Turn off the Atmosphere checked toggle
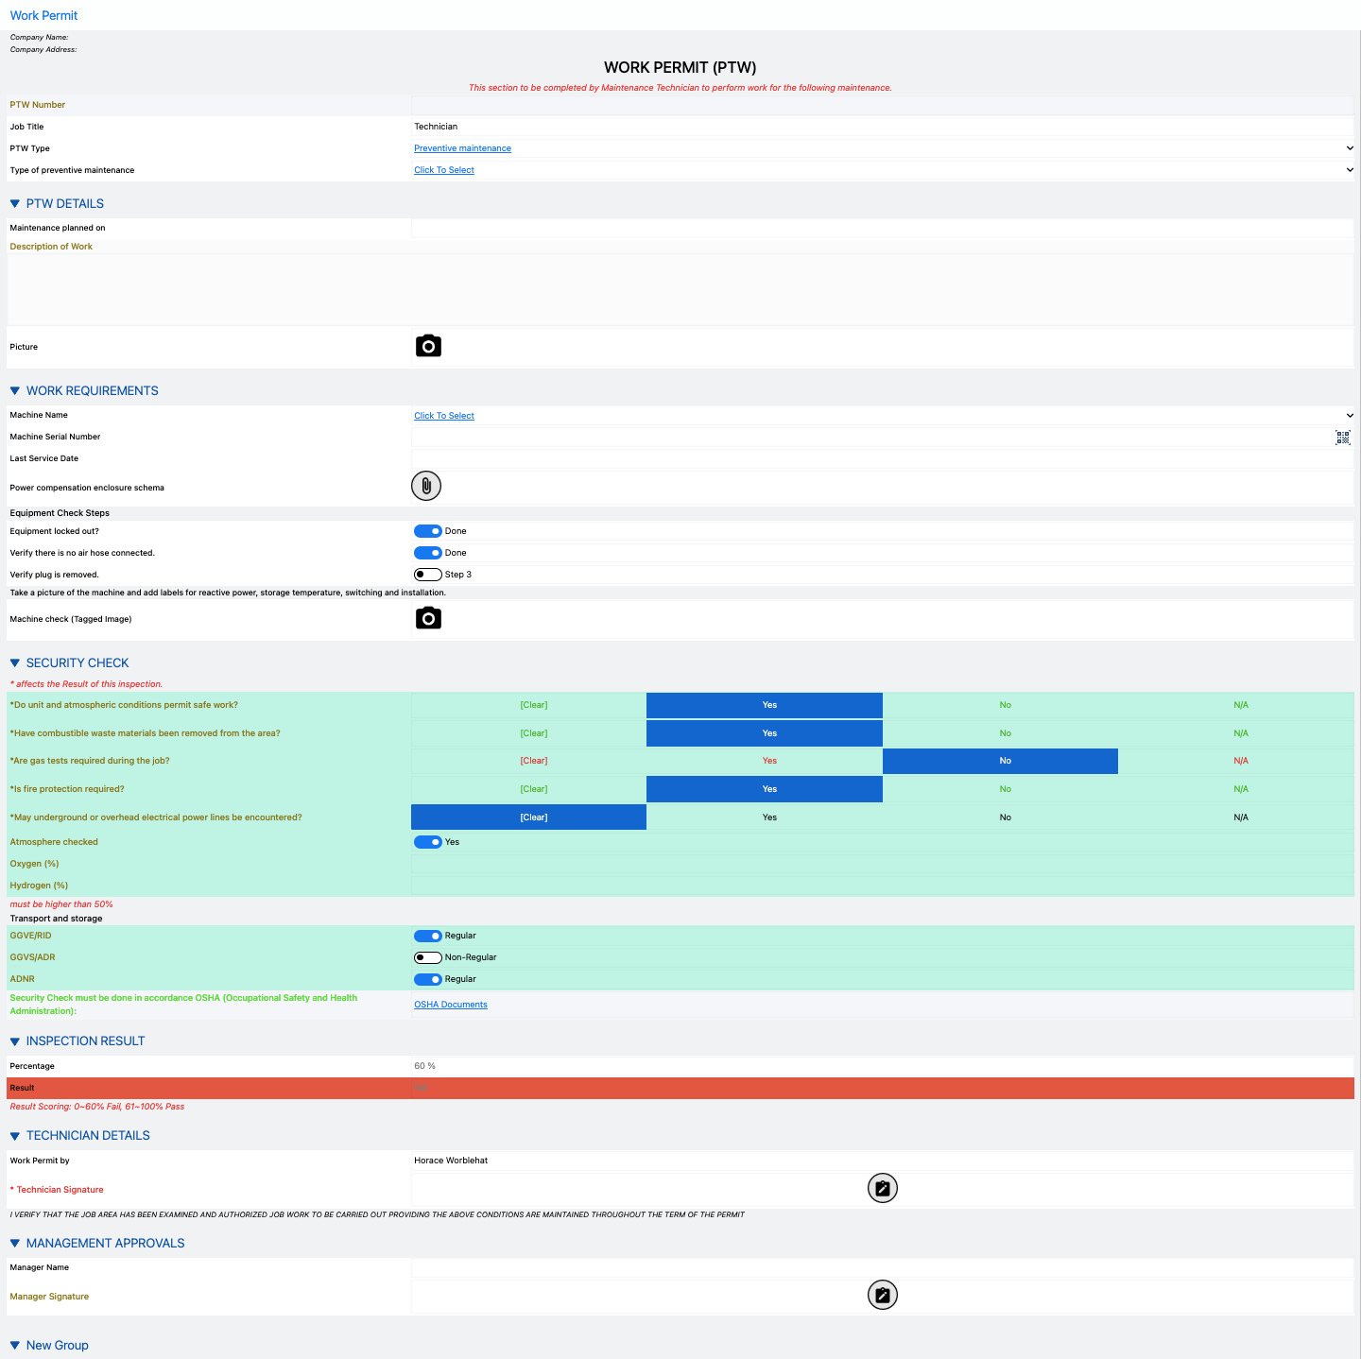The width and height of the screenshot is (1361, 1359). [x=428, y=842]
